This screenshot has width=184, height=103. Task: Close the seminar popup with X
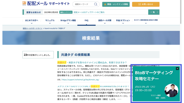[177, 69]
